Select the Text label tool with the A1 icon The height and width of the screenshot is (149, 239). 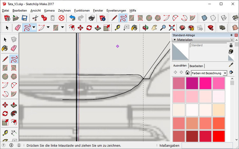[126, 28]
